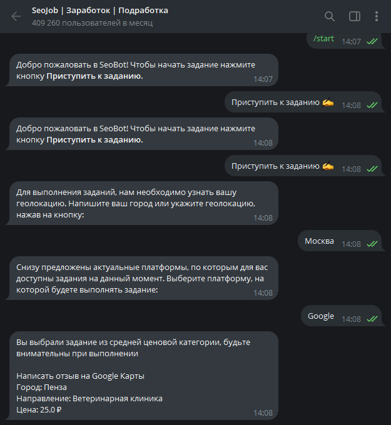Screen dimensions: 391x425
Task: Click the 14:08 timestamp on task message
Action: coord(263,413)
